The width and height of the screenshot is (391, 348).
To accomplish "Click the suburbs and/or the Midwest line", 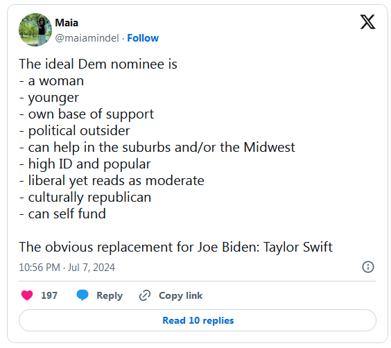I will click(157, 148).
